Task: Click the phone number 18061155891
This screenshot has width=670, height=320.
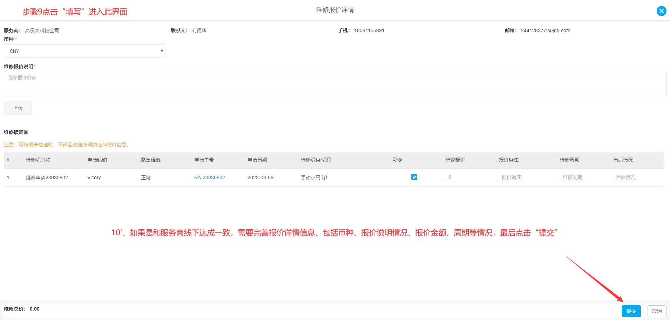Action: coord(369,30)
